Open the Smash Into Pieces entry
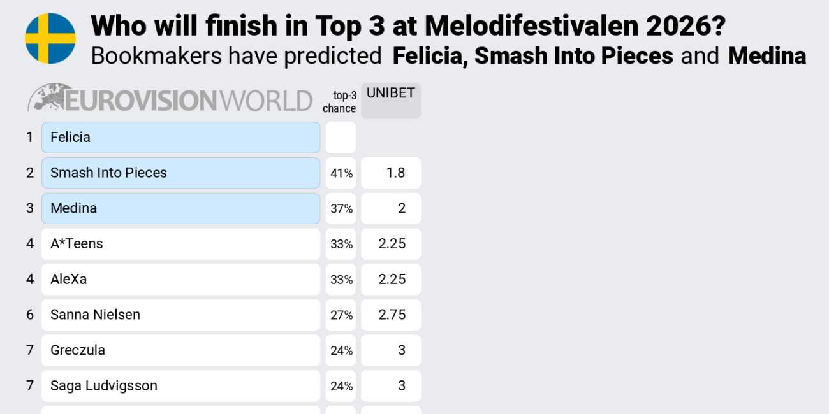 click(180, 173)
